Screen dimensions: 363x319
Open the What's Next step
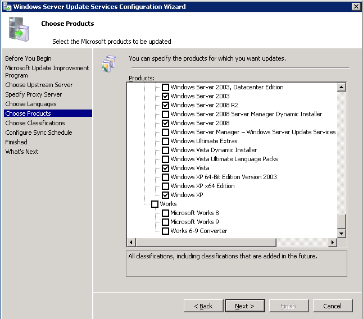point(22,152)
